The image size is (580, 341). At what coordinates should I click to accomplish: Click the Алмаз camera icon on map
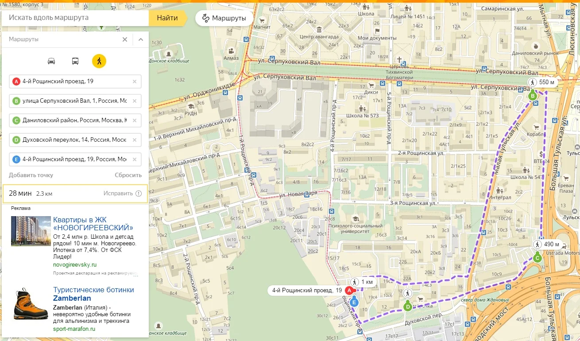pyautogui.click(x=231, y=51)
